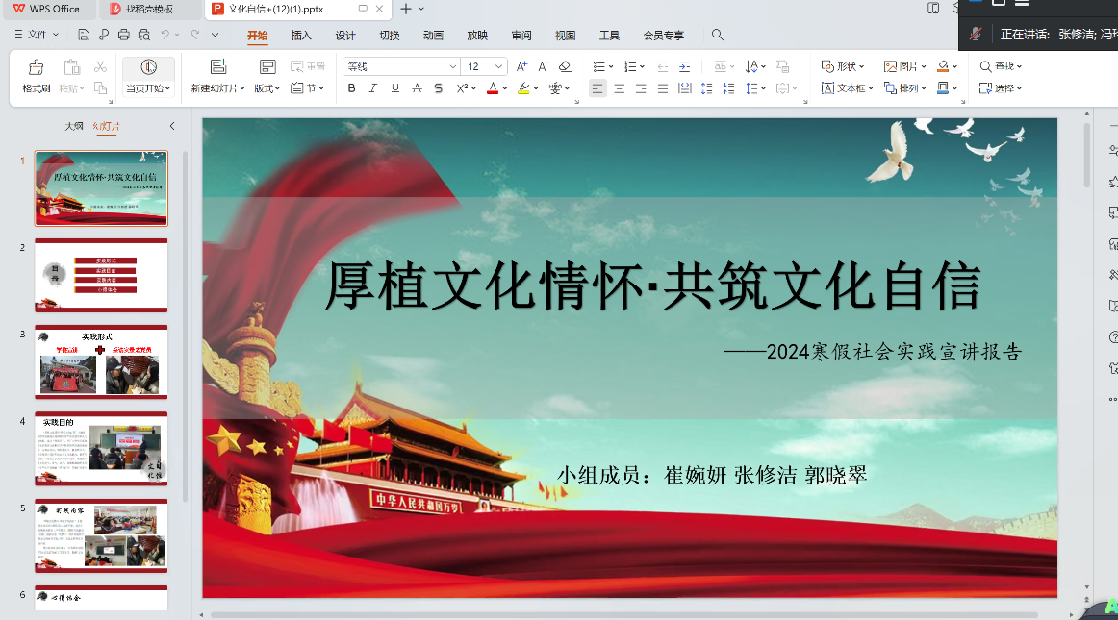Switch to the 插入 (Insert) tab
Screen dimensions: 1118x620
click(x=301, y=36)
